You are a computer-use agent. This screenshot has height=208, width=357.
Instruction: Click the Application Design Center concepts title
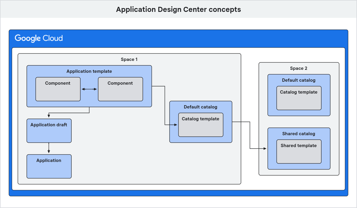click(178, 9)
